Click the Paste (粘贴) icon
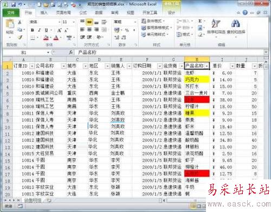The image size is (271, 212). 10,23
